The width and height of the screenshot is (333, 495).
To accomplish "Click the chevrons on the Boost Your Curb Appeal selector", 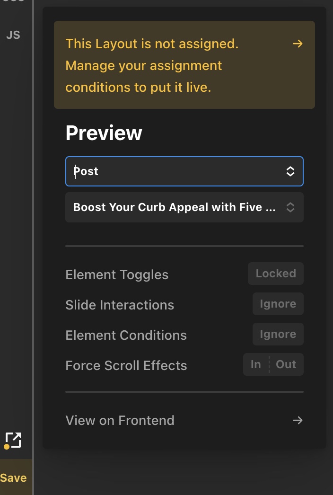I will coord(290,207).
